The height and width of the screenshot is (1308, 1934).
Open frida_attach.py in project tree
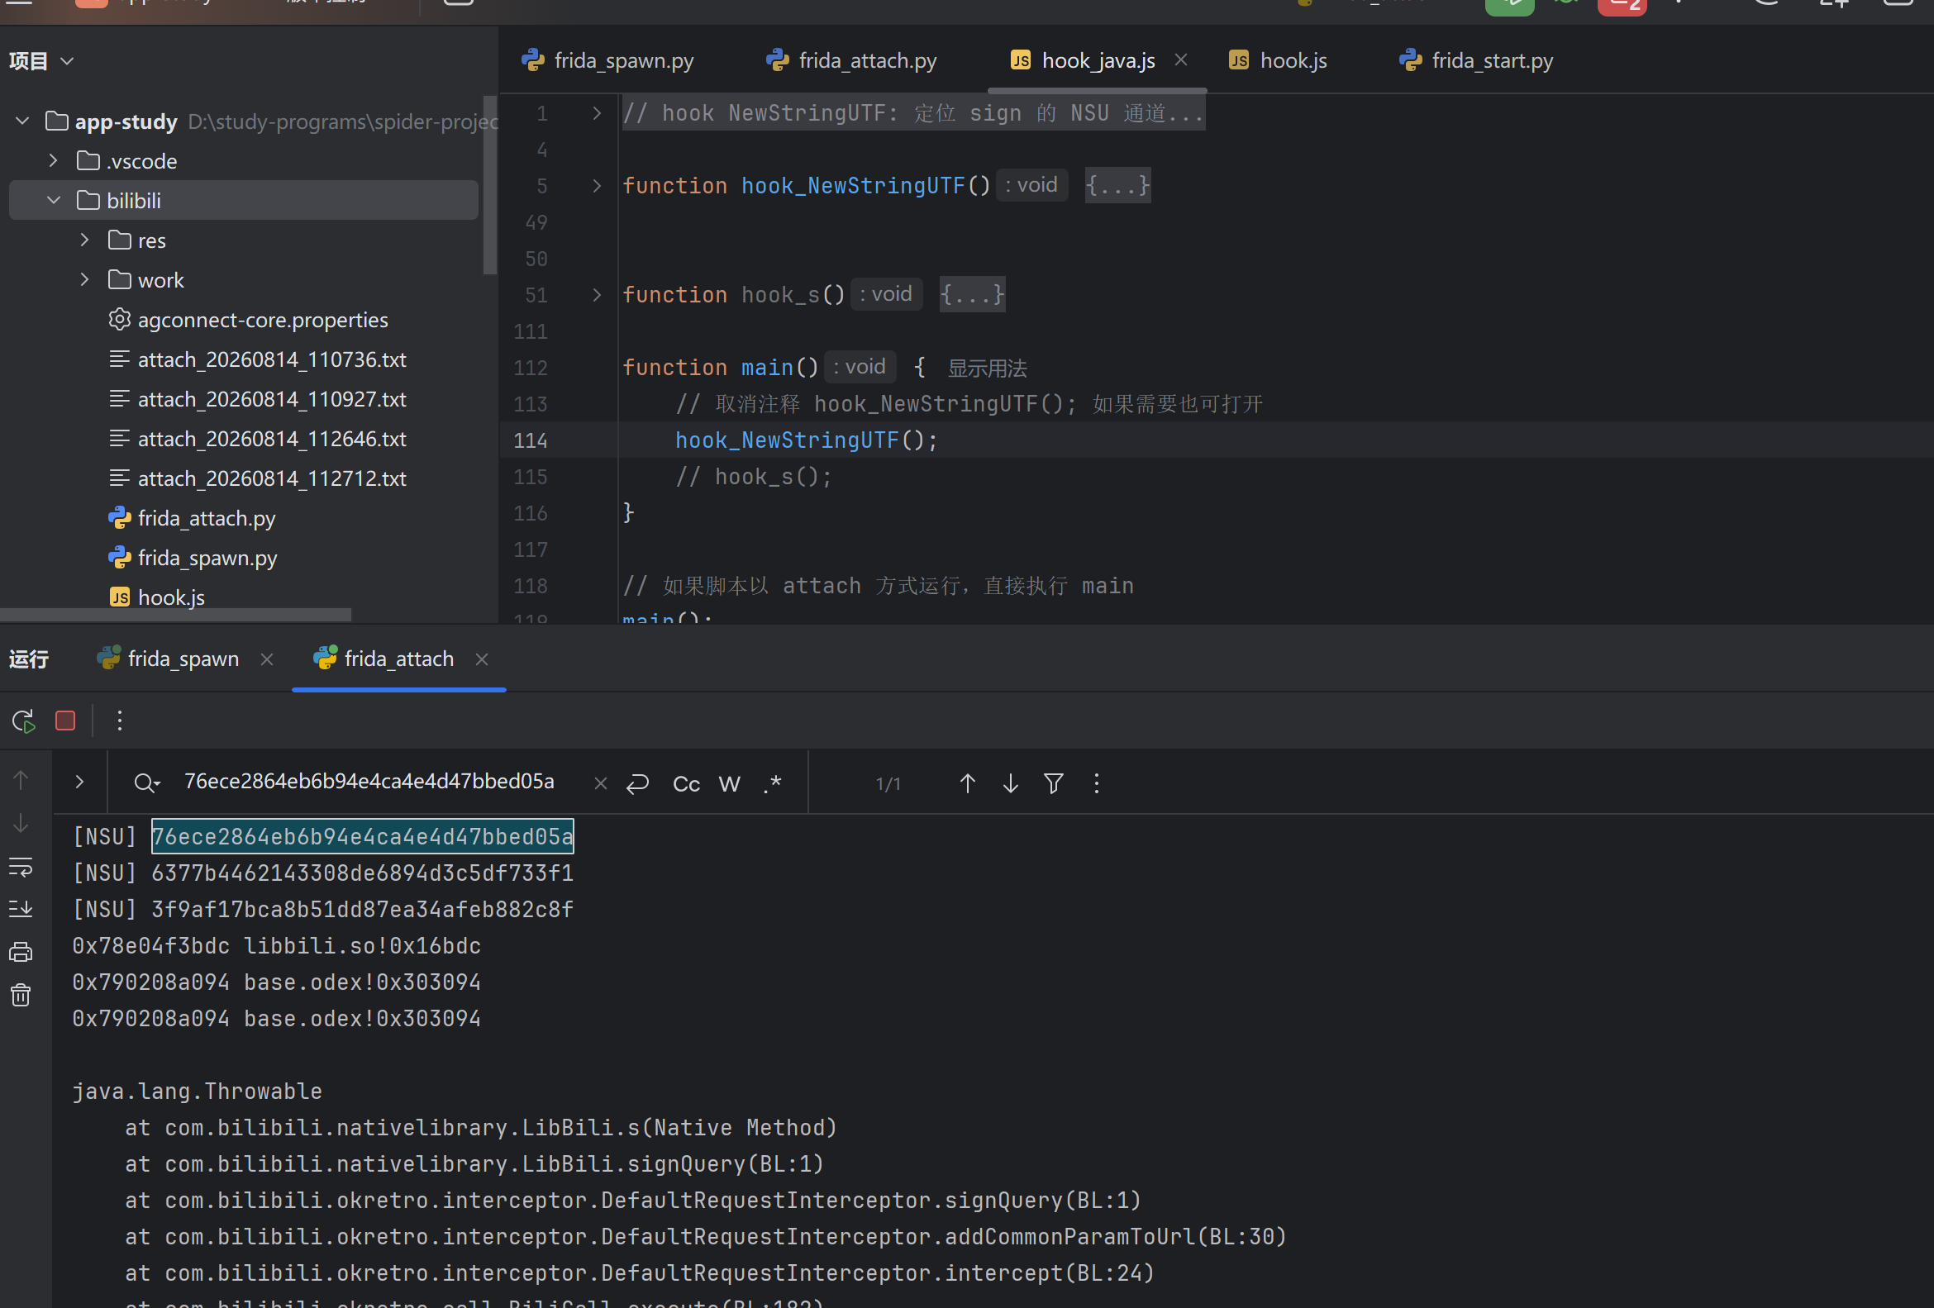pos(192,518)
